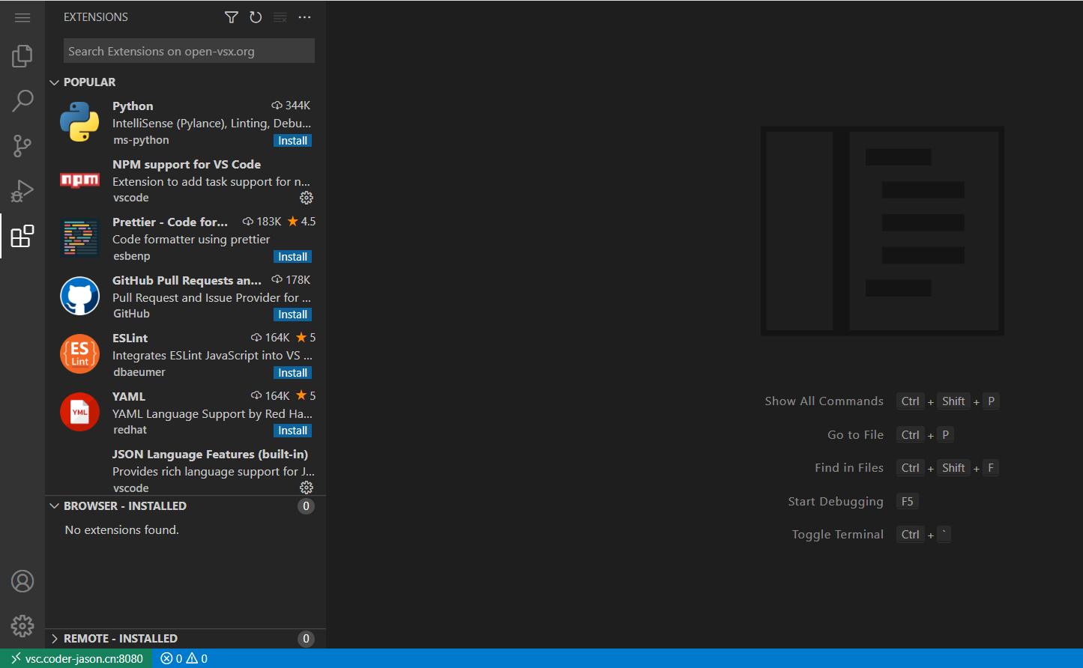This screenshot has height=668, width=1083.
Task: Select the GitHub extension logo
Action: [79, 297]
